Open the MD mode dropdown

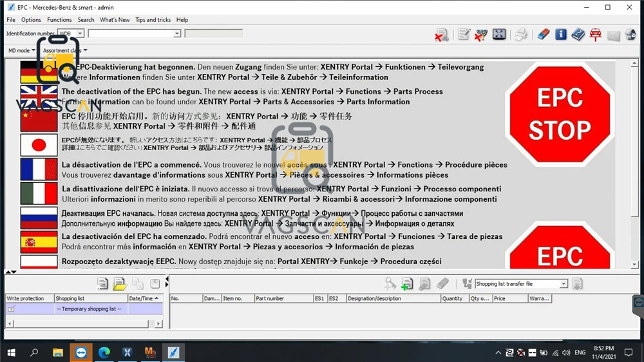pyautogui.click(x=21, y=50)
